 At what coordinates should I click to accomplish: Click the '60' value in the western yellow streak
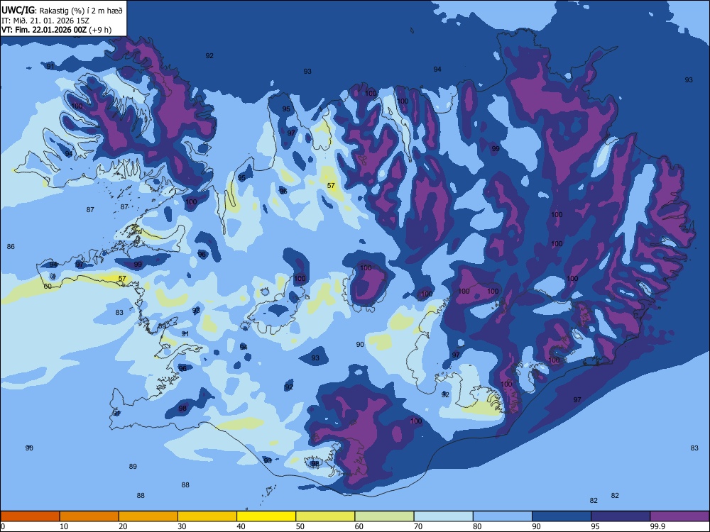[48, 287]
